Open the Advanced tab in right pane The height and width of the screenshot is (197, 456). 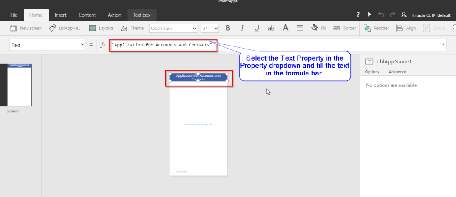pyautogui.click(x=397, y=72)
